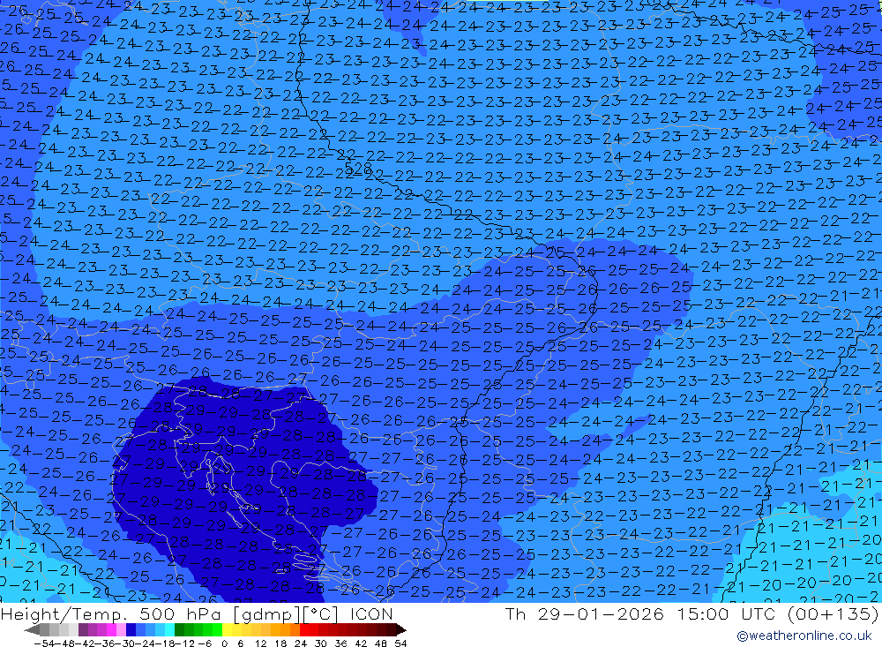Screen dimensions: 882x647
Task: Pick the bright red legend swatch above 24
Action: [x=304, y=629]
